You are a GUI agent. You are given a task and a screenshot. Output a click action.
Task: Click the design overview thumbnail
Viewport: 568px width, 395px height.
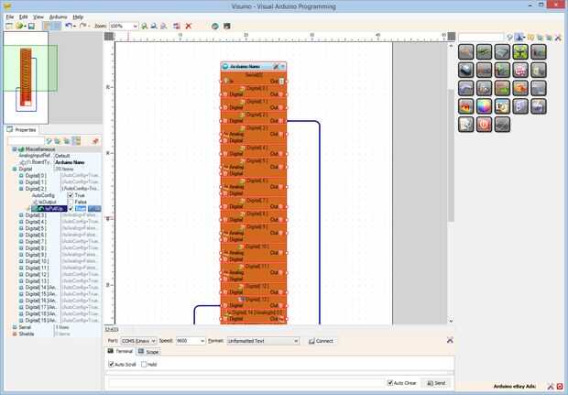tap(26, 78)
